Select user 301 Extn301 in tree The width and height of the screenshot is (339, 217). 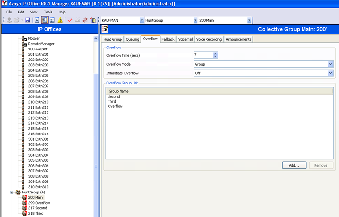pyautogui.click(x=38, y=139)
